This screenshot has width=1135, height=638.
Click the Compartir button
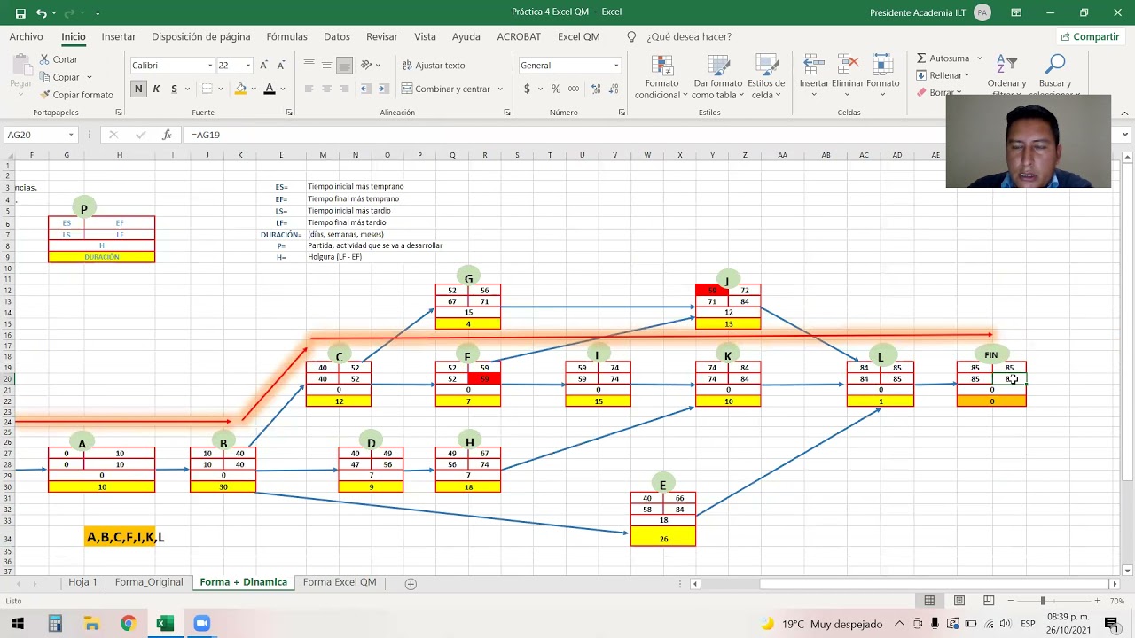[x=1090, y=37]
